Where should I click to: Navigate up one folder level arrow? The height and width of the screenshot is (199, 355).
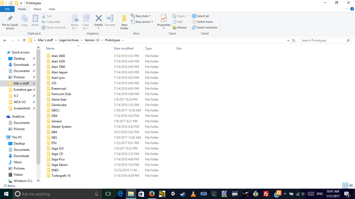pos(24,40)
